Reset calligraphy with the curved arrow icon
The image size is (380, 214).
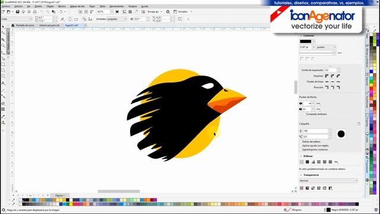pos(359,124)
